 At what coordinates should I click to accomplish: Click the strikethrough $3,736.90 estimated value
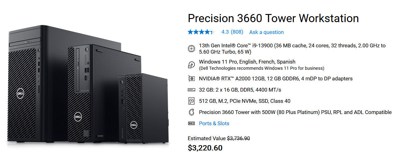point(238,138)
